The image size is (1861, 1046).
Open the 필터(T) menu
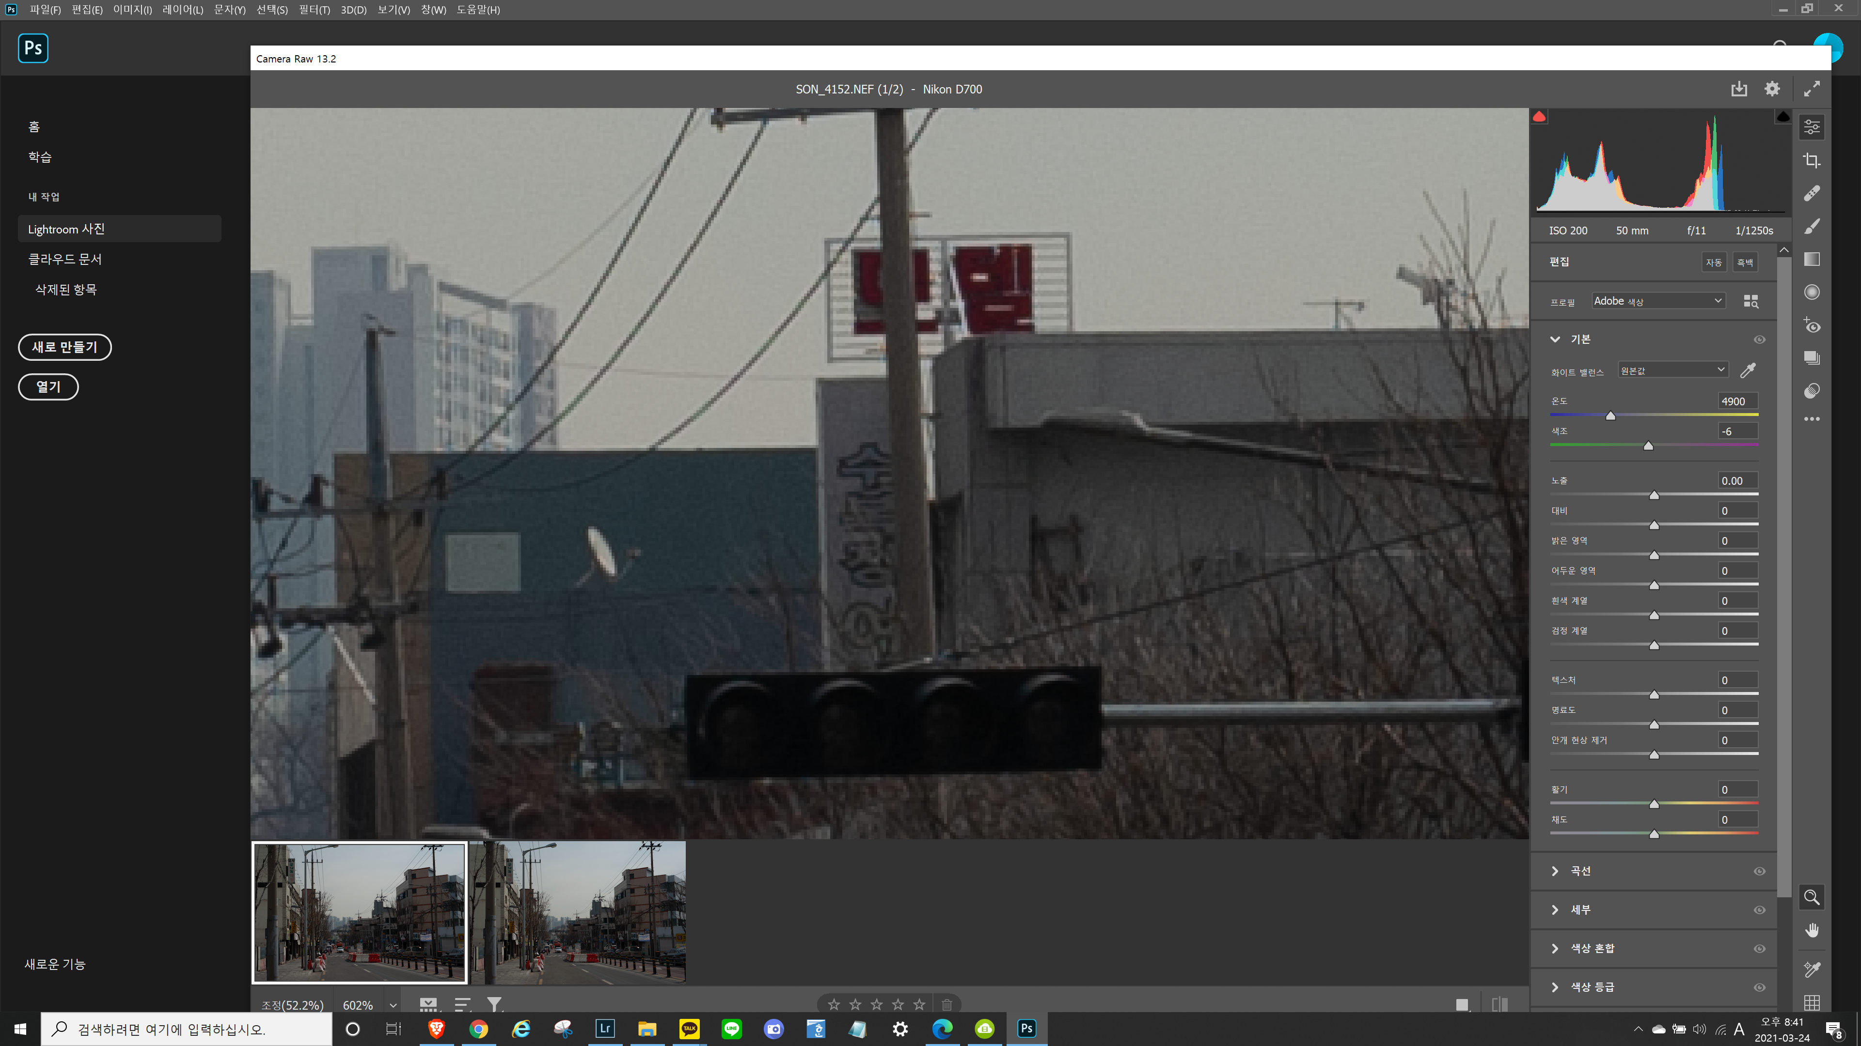click(314, 9)
